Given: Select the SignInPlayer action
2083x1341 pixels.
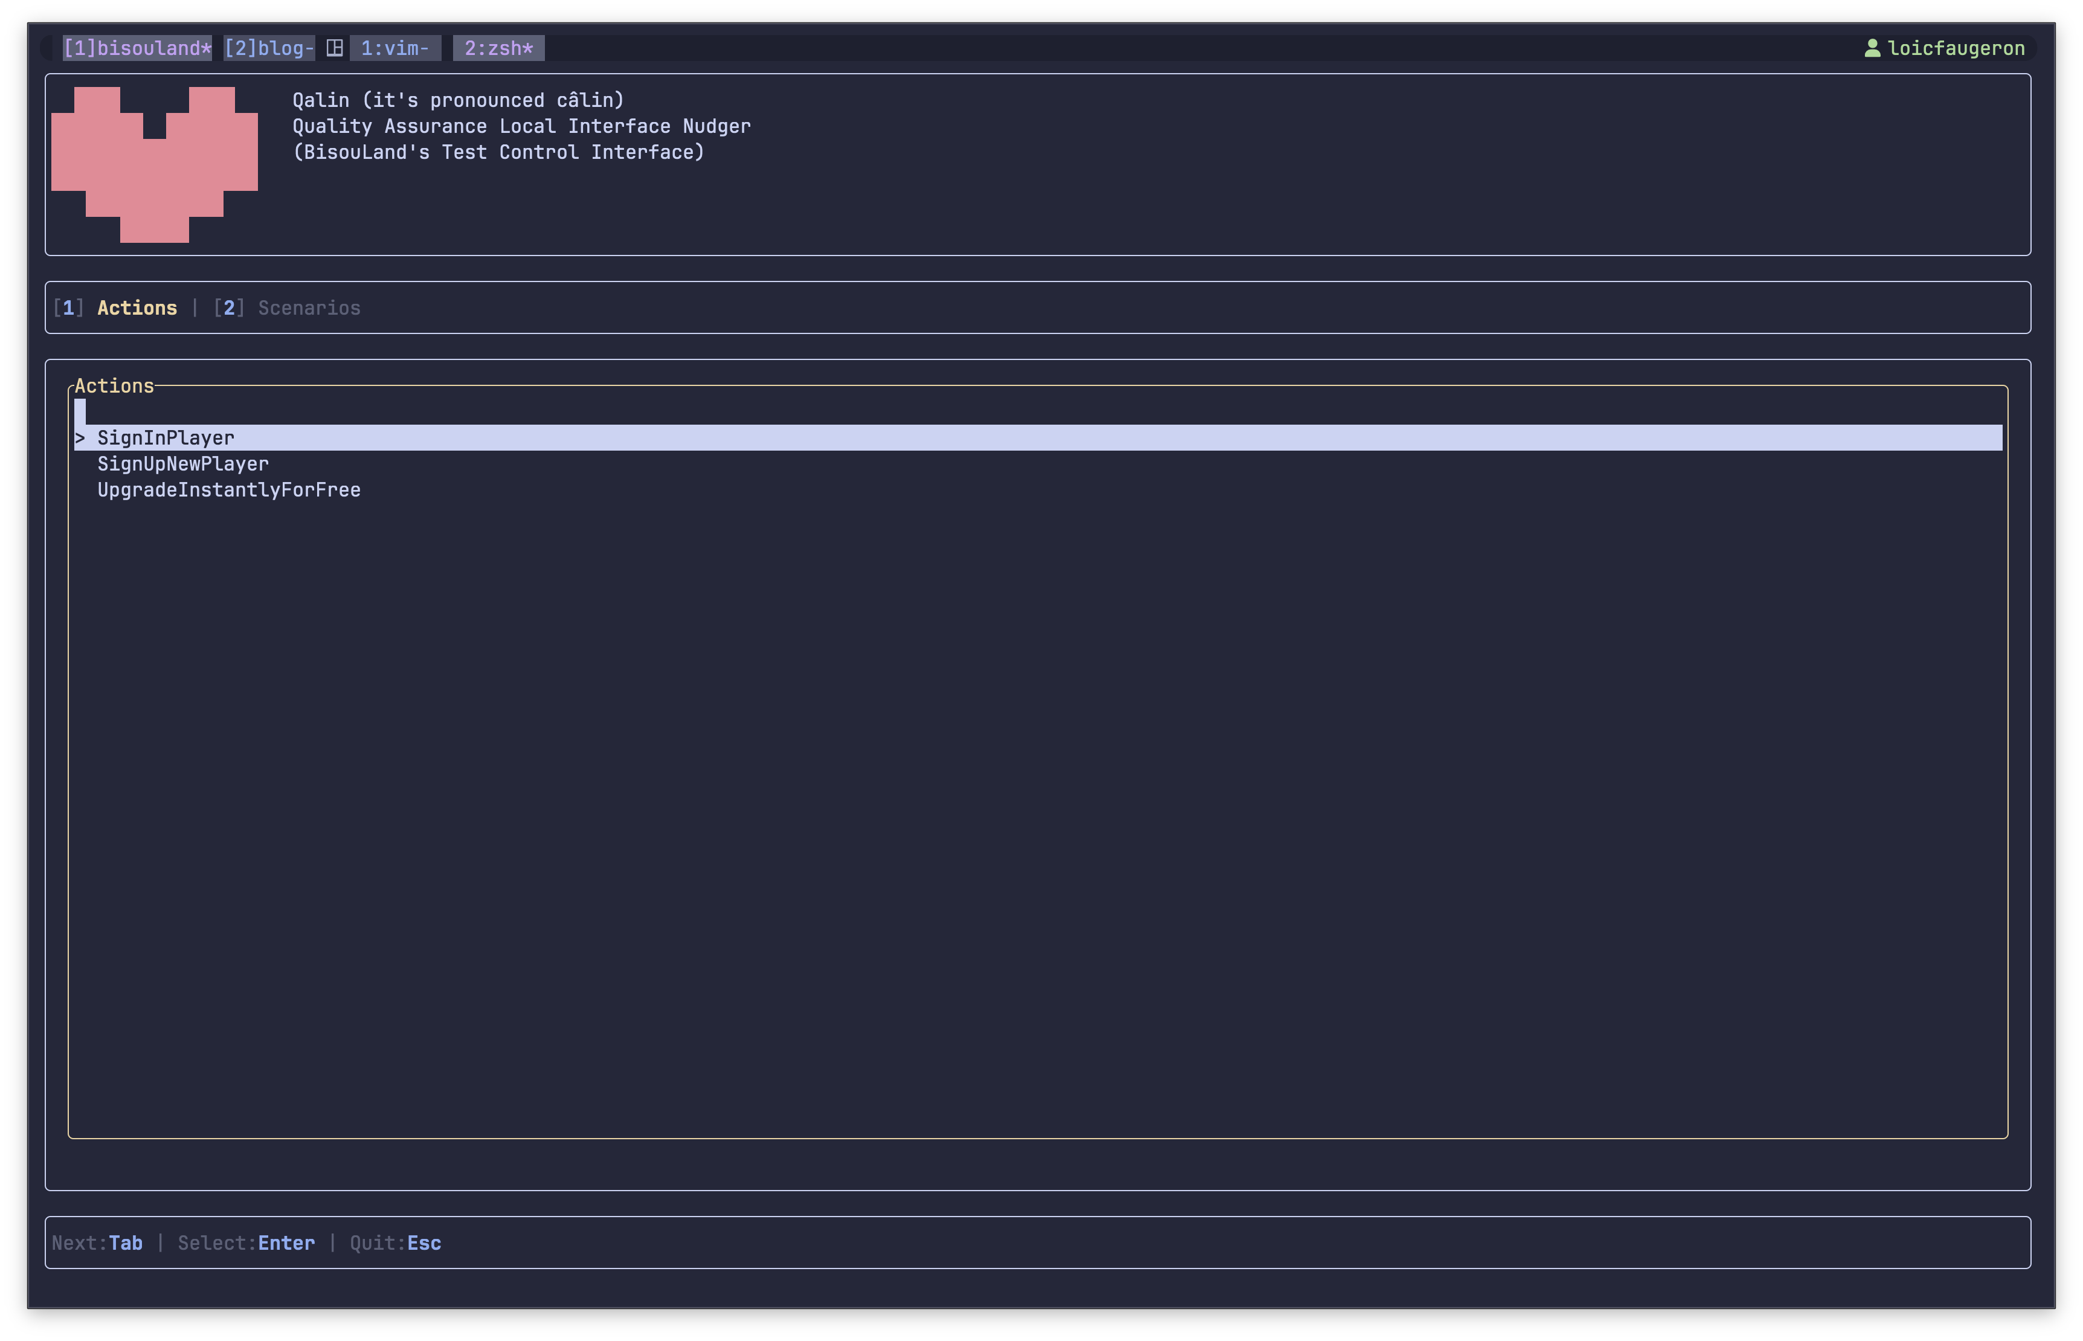Looking at the screenshot, I should point(166,438).
